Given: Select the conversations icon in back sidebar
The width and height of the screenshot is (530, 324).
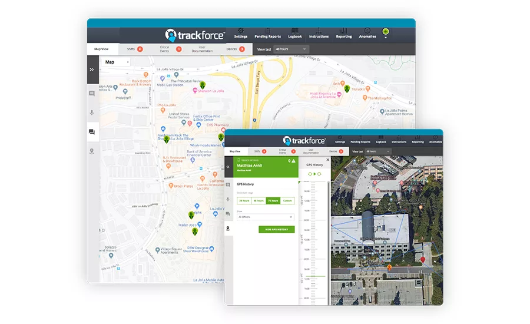Looking at the screenshot, I should (92, 132).
